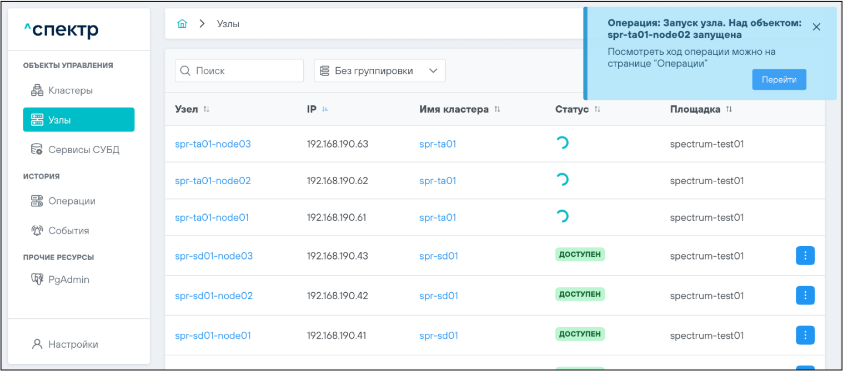
Task: Open actions menu for spr-sd01-node01
Action: (x=805, y=335)
